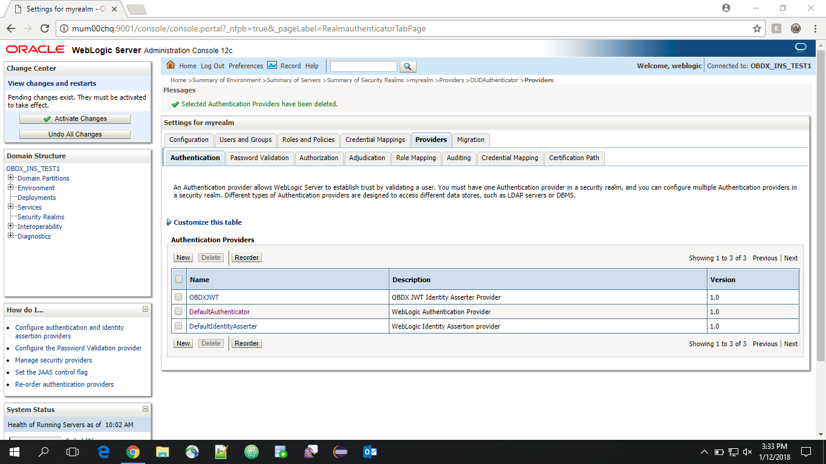Viewport: 826px width, 464px height.
Task: Switch to the Configuration tab
Action: [189, 140]
